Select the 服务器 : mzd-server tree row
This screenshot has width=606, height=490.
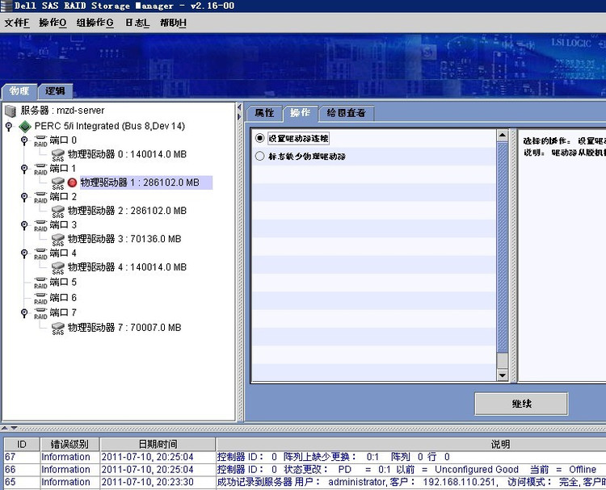(x=55, y=111)
